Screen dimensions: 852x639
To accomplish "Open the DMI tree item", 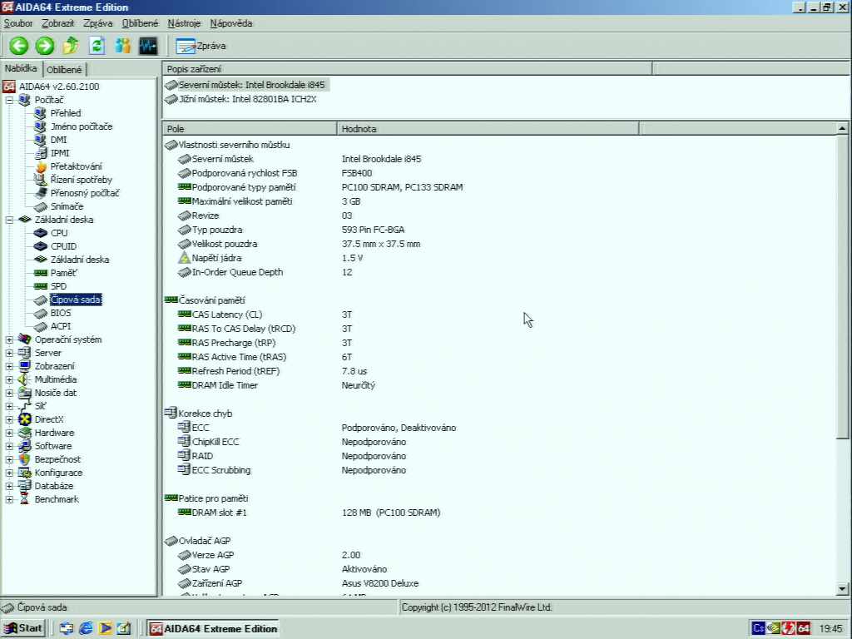I will [59, 140].
